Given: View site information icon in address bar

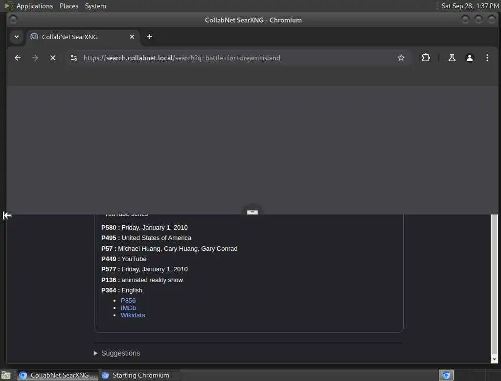Looking at the screenshot, I should coord(74,58).
